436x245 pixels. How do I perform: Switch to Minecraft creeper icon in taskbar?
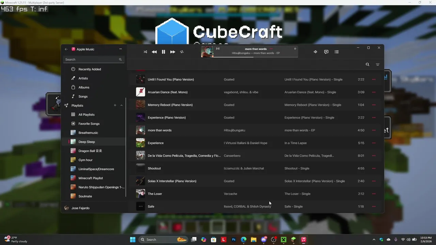coord(283,240)
